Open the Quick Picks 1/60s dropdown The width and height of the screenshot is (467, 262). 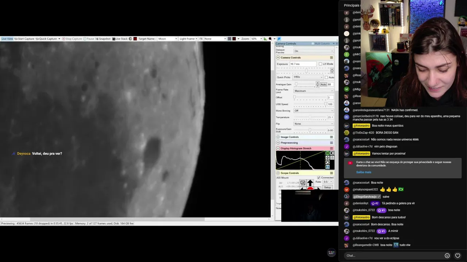click(308, 77)
